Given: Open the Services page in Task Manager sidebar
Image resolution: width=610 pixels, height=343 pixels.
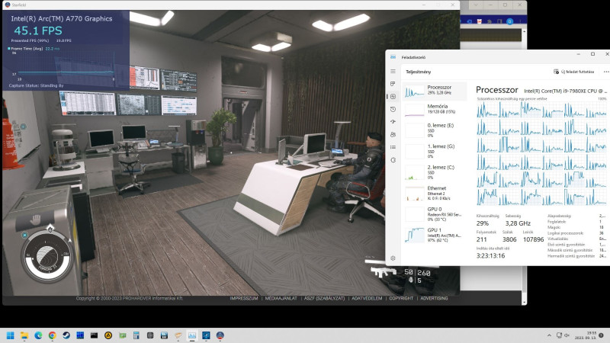Looking at the screenshot, I should pos(393,160).
